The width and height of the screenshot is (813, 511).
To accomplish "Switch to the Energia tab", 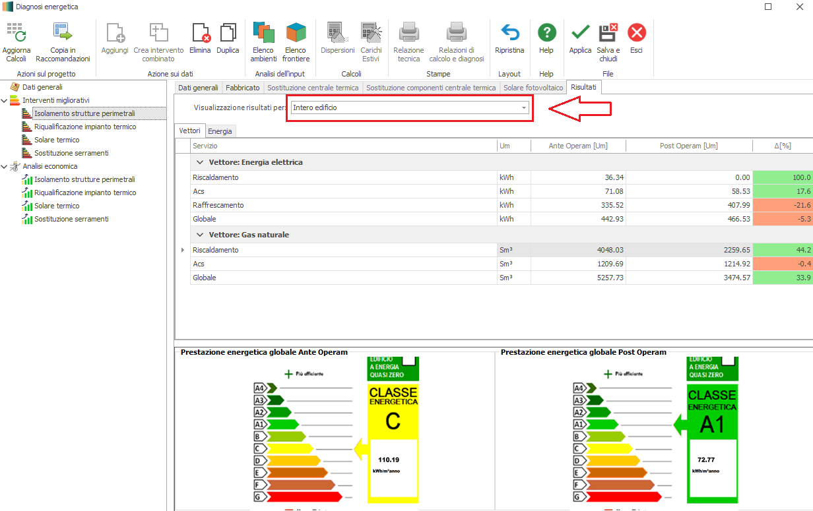I will point(220,131).
